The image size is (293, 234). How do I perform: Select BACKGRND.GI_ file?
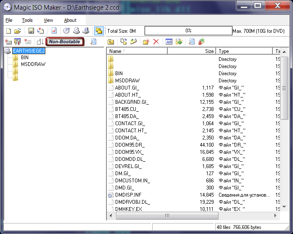pyautogui.click(x=132, y=102)
